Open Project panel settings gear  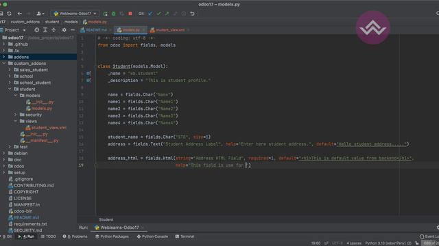[x=64, y=30]
